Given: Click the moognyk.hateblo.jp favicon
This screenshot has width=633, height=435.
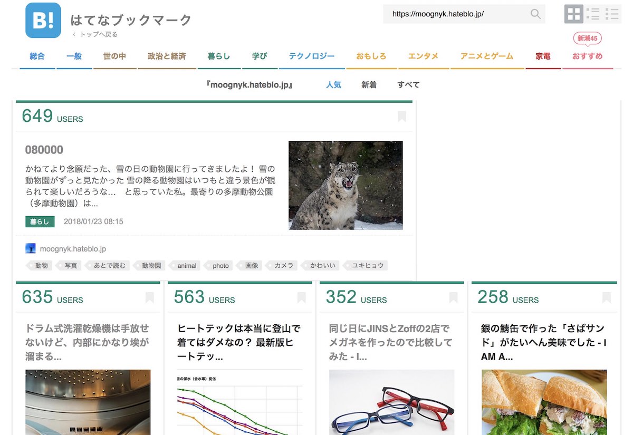Looking at the screenshot, I should (x=31, y=248).
